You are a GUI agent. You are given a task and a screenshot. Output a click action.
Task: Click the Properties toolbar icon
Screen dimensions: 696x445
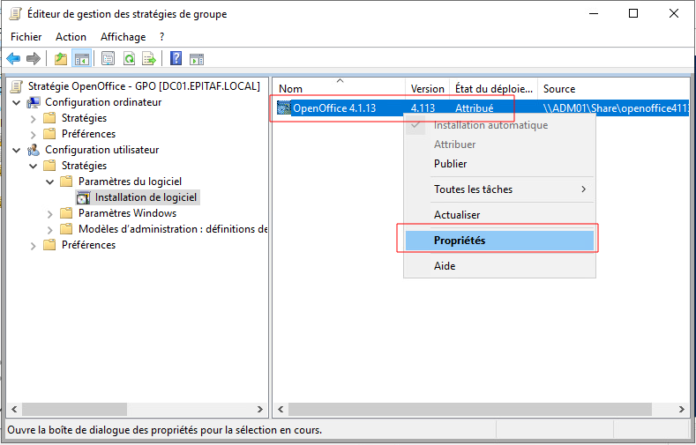tap(108, 59)
